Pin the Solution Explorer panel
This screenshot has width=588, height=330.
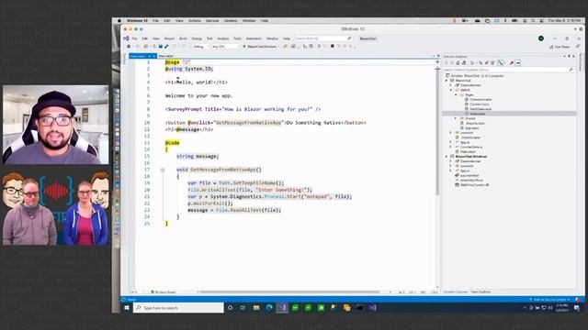click(x=569, y=56)
